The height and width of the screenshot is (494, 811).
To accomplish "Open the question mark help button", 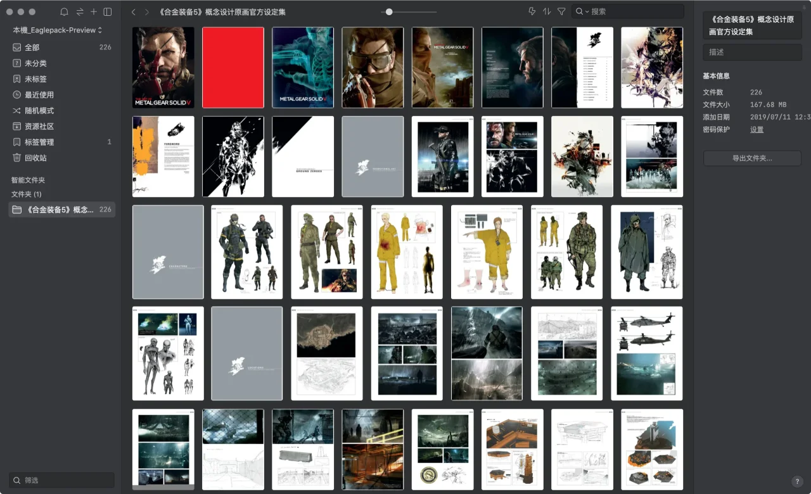I will click(x=797, y=481).
